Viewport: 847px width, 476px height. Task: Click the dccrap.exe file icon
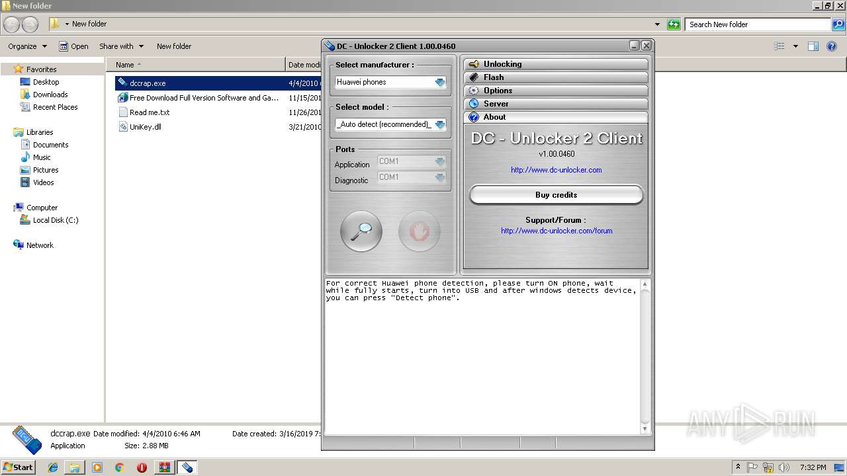click(122, 83)
